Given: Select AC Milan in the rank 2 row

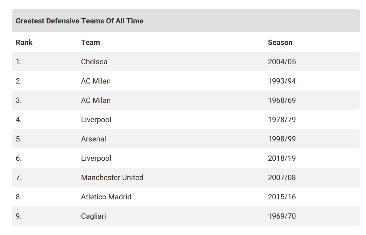Looking at the screenshot, I should (x=96, y=81).
